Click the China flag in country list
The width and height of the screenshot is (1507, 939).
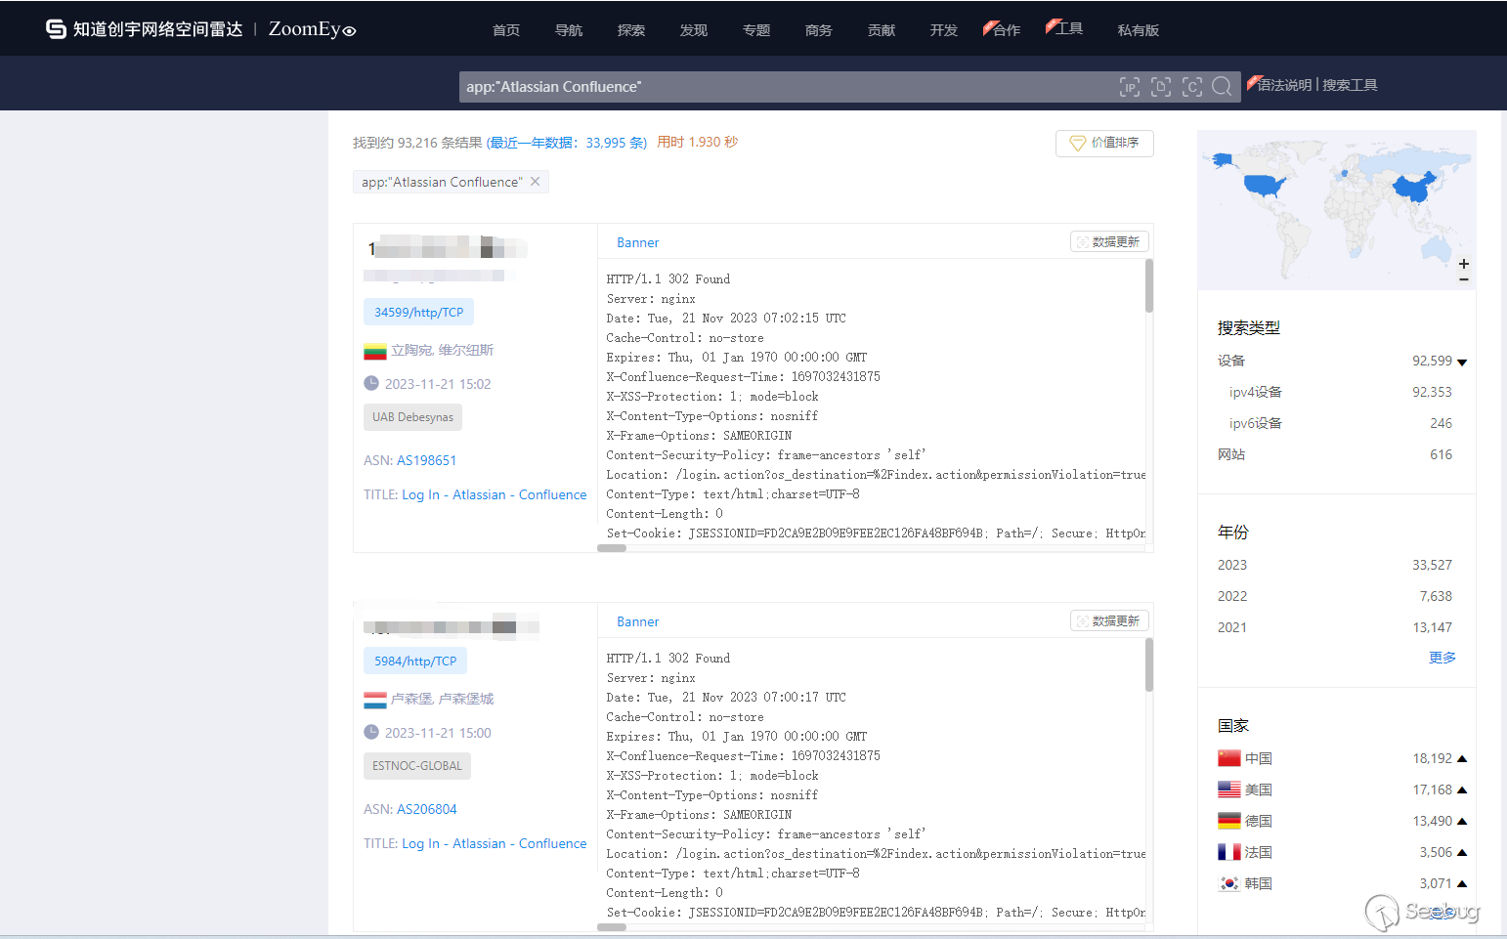point(1229,758)
